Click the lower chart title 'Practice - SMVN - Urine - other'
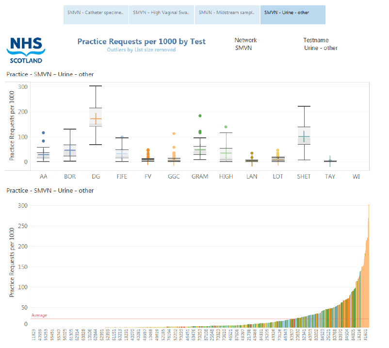 tap(50, 191)
